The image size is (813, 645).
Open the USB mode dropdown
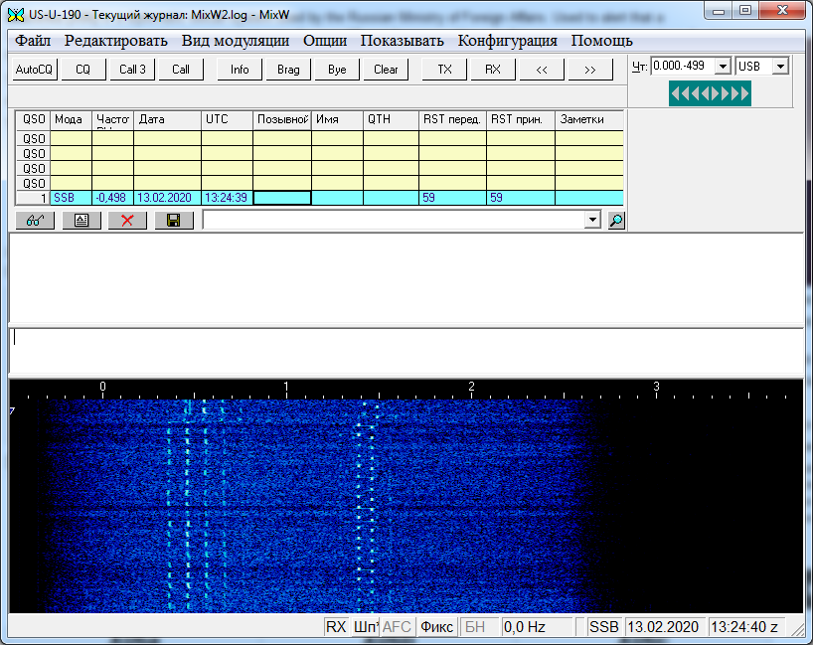tap(780, 67)
